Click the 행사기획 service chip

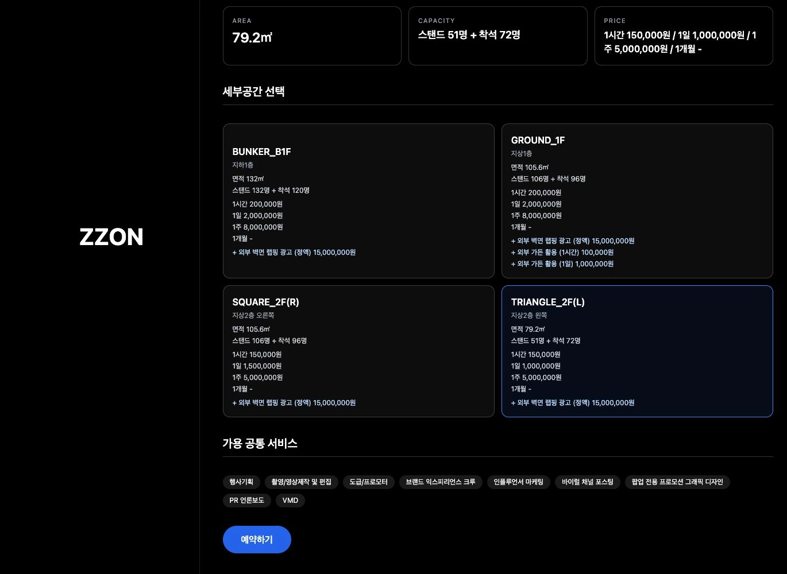pos(241,482)
